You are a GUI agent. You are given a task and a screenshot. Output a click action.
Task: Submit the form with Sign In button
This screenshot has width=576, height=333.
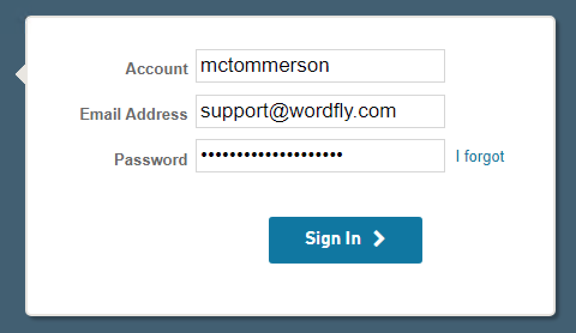tap(346, 240)
